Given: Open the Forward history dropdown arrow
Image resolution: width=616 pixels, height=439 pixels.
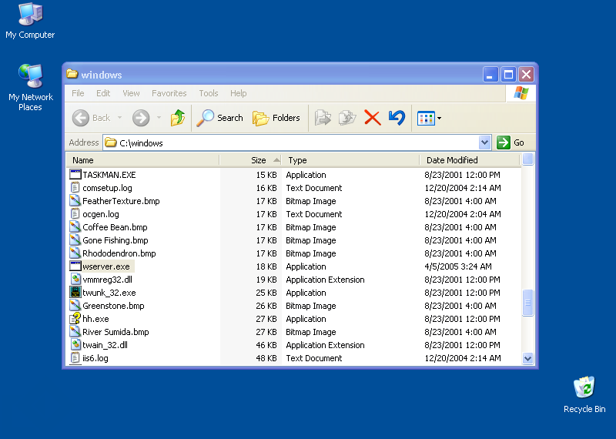Looking at the screenshot, I should [x=159, y=118].
